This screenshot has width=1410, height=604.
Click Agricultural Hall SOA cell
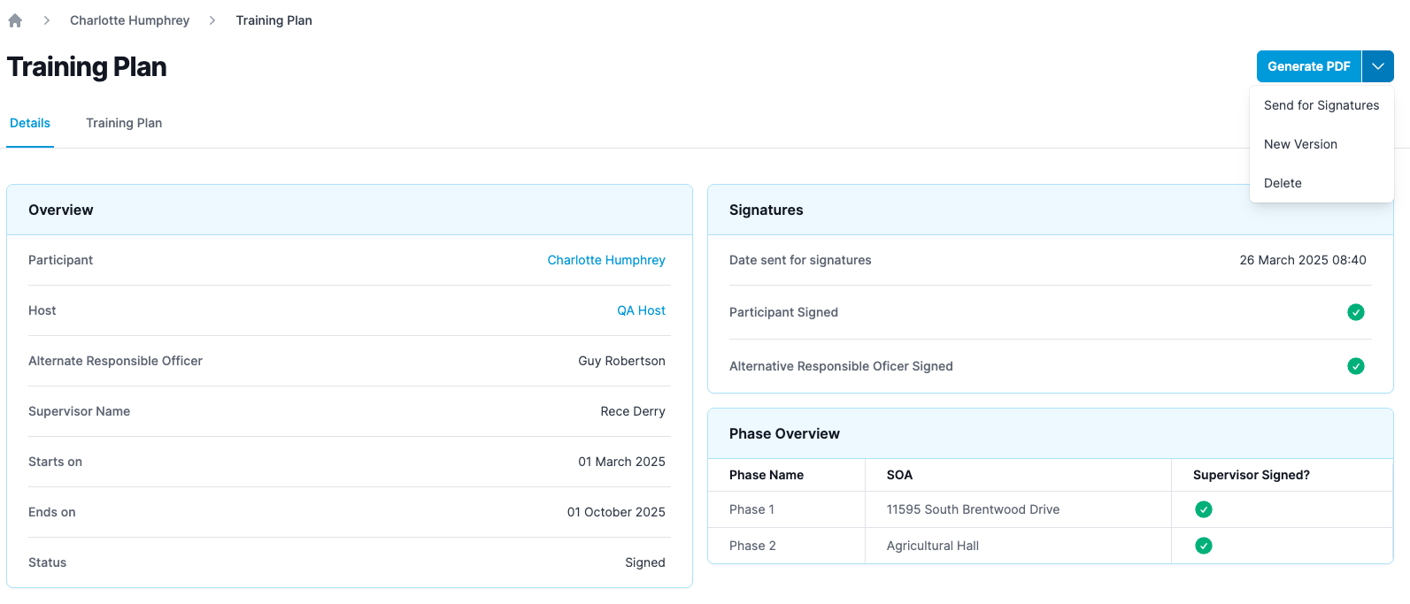click(932, 546)
